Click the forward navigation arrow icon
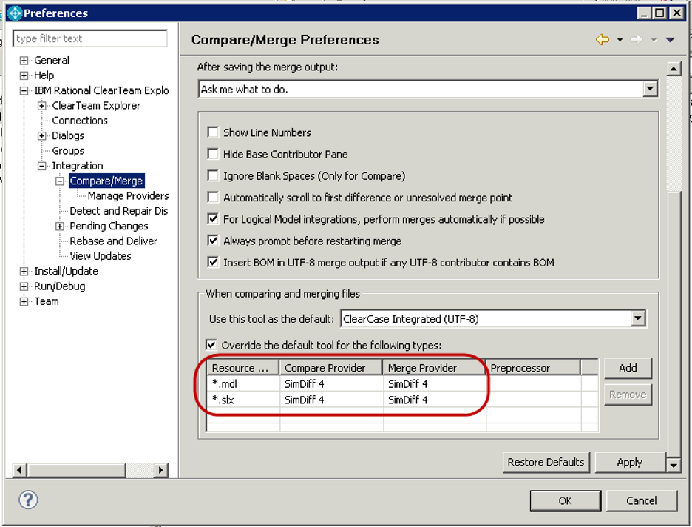Image resolution: width=692 pixels, height=527 pixels. (637, 40)
